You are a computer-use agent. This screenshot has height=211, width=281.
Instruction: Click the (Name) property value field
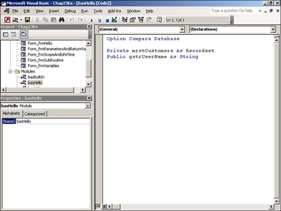(53, 122)
